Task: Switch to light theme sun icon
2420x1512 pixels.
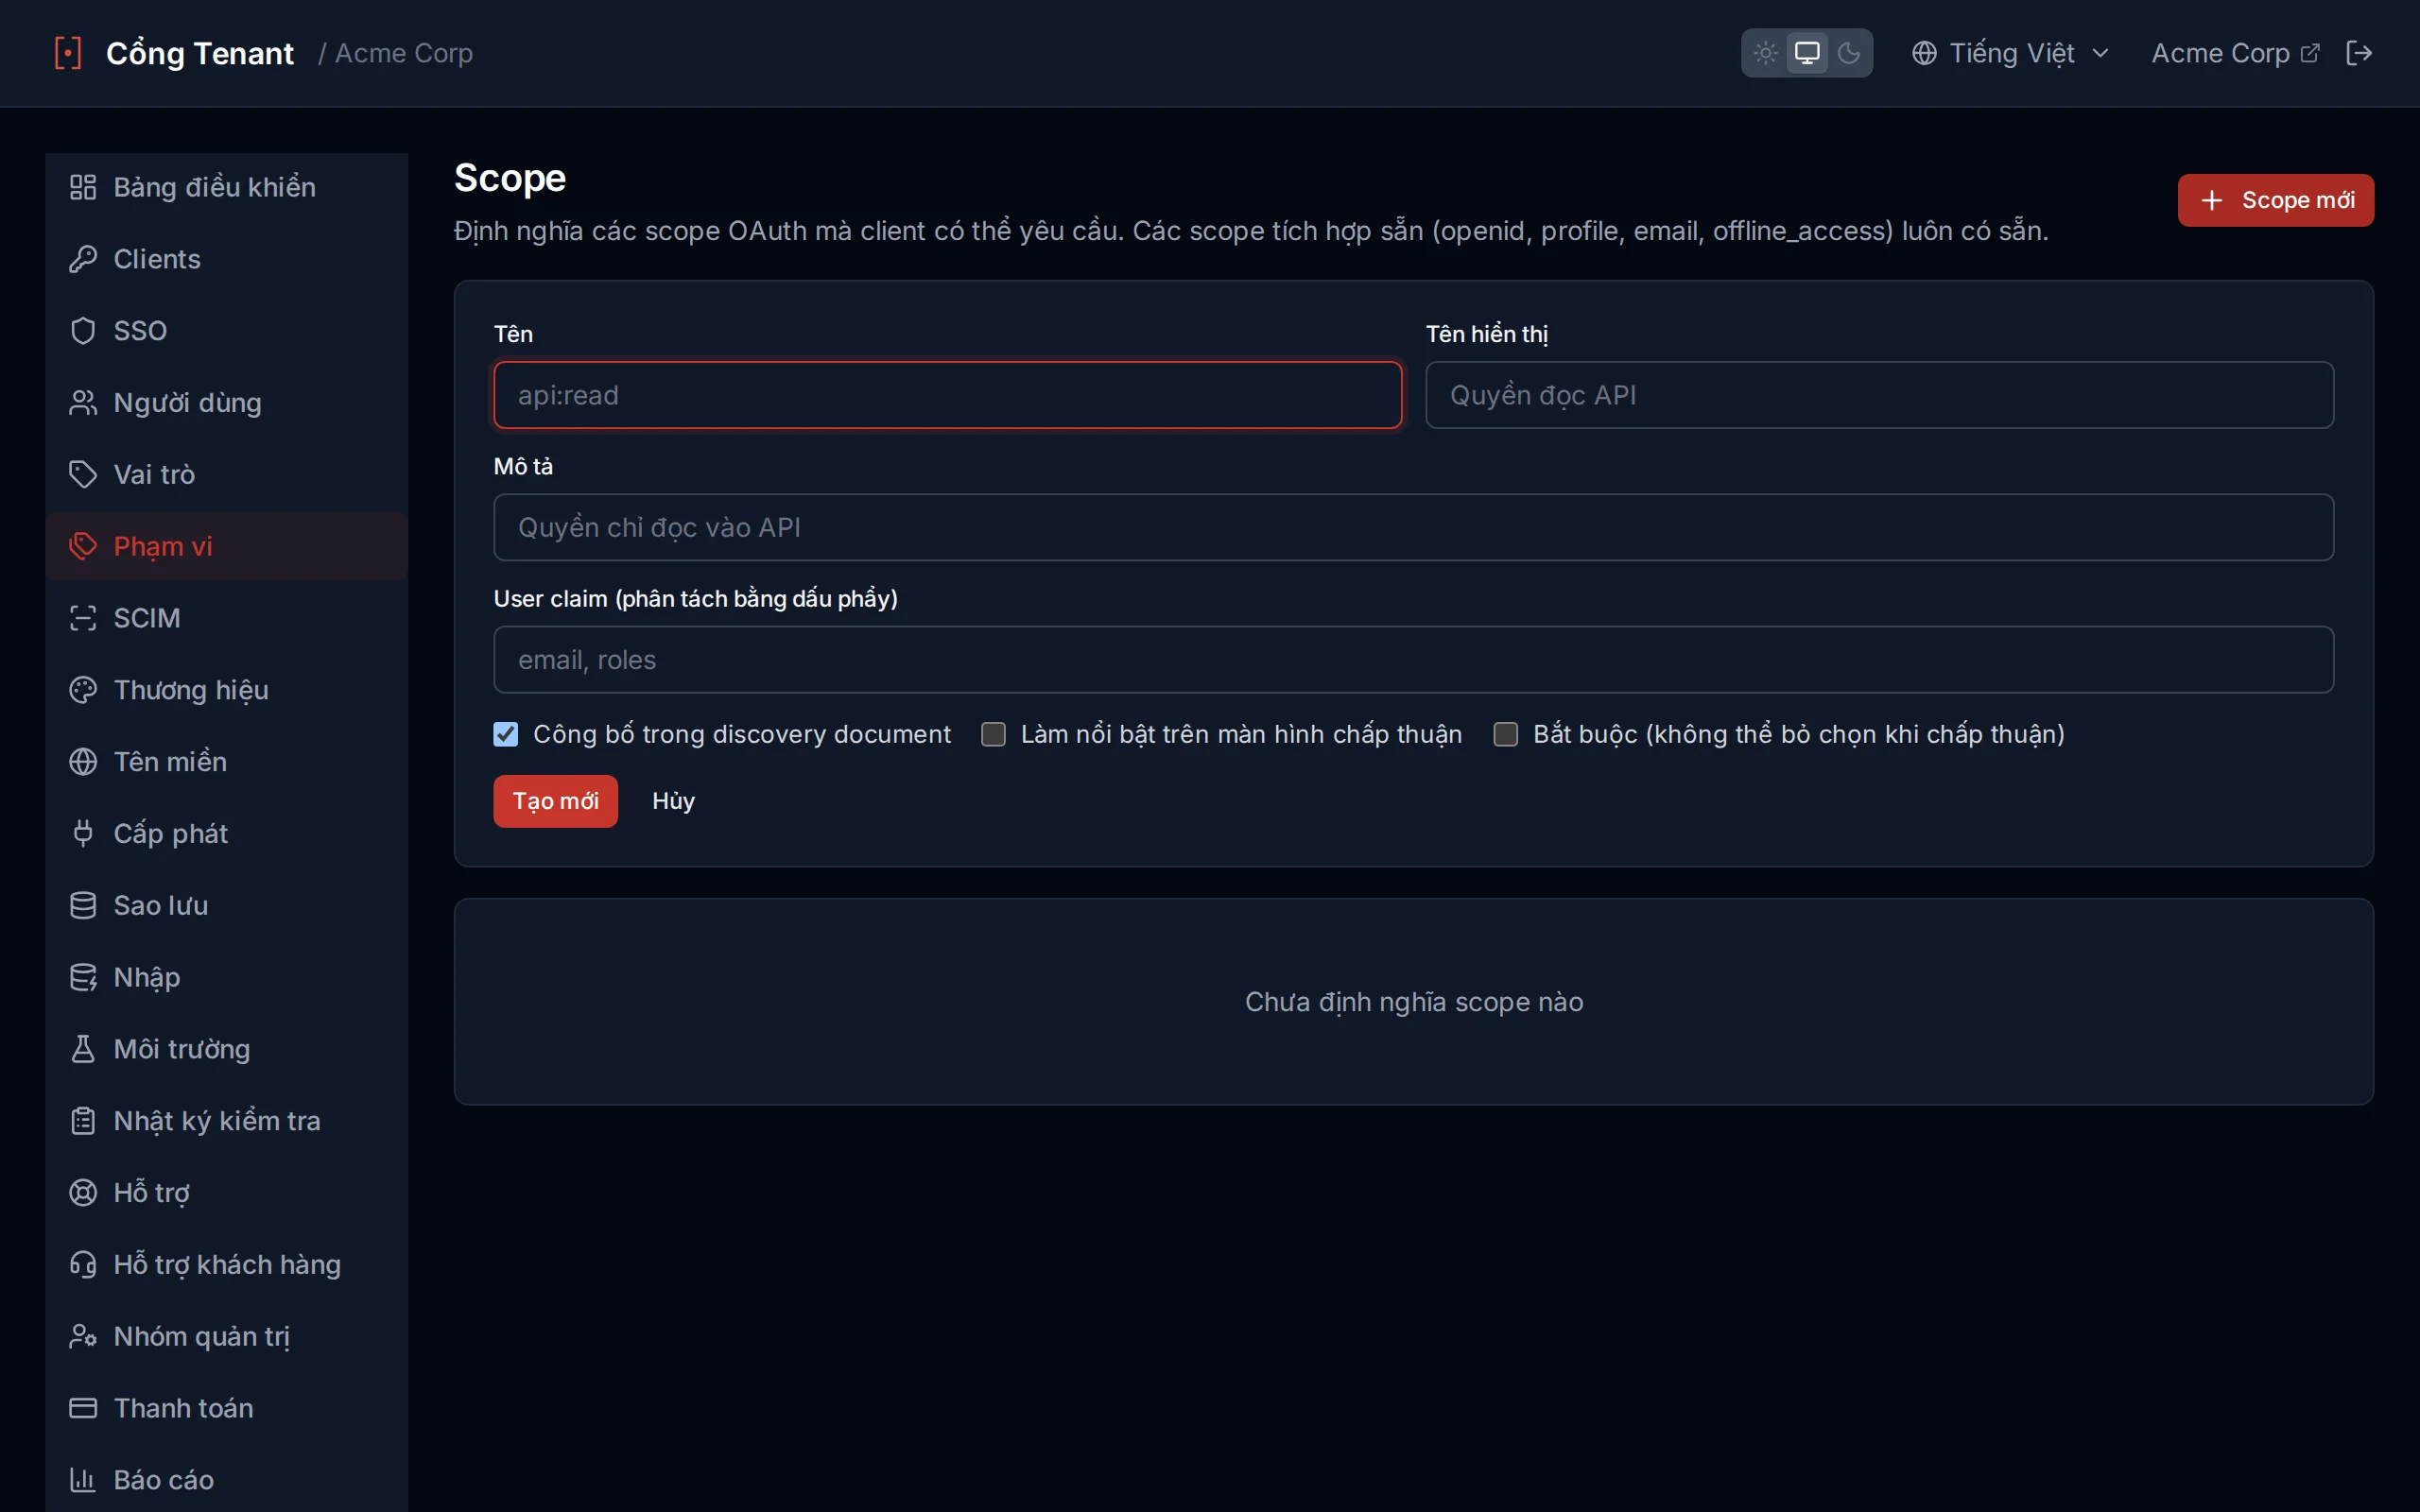Action: (1765, 53)
